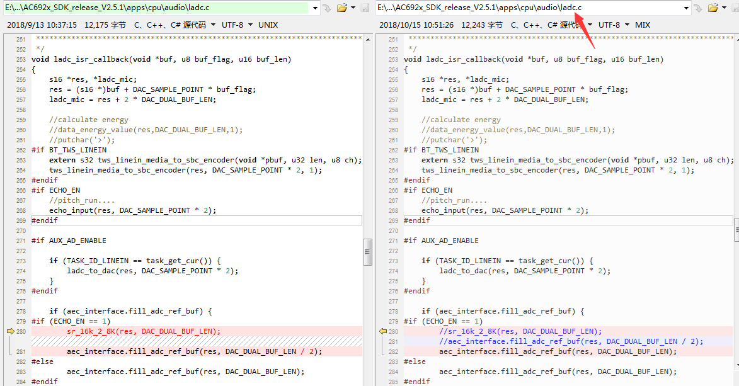
Task: Click left pane "//calculate energy" comment
Action: coord(89,120)
